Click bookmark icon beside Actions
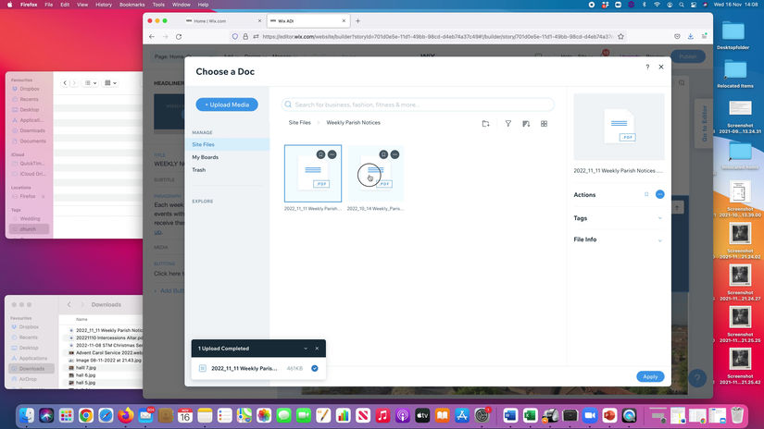 (x=646, y=194)
